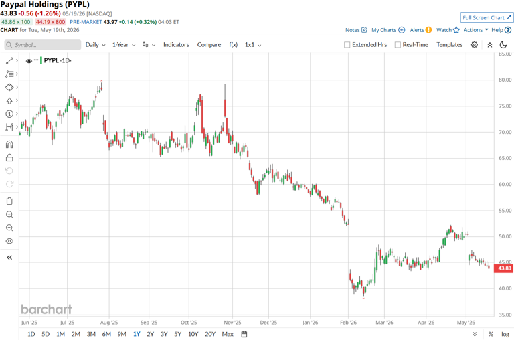The width and height of the screenshot is (514, 340).
Task: Select the 5Y range tab
Action: click(177, 334)
